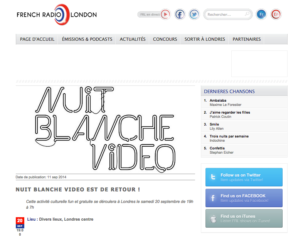Click artist name Indochine
The height and width of the screenshot is (238, 293).
coord(217,141)
